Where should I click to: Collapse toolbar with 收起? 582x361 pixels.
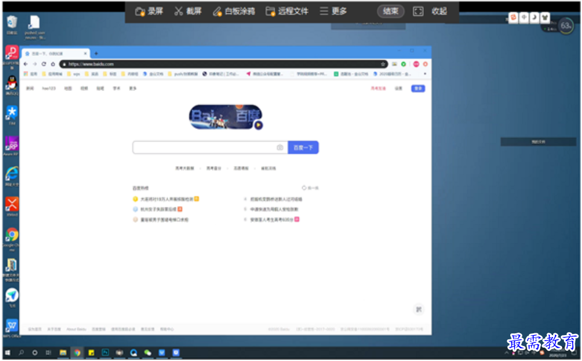(x=439, y=11)
